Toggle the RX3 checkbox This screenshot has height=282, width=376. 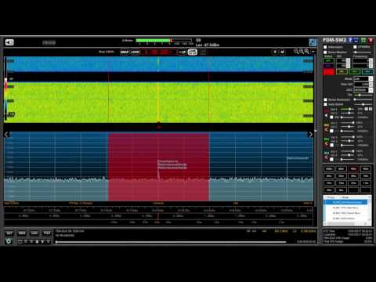[x=331, y=145]
